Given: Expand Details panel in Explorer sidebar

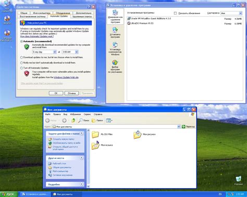Looking at the screenshot, I should coord(81,184).
